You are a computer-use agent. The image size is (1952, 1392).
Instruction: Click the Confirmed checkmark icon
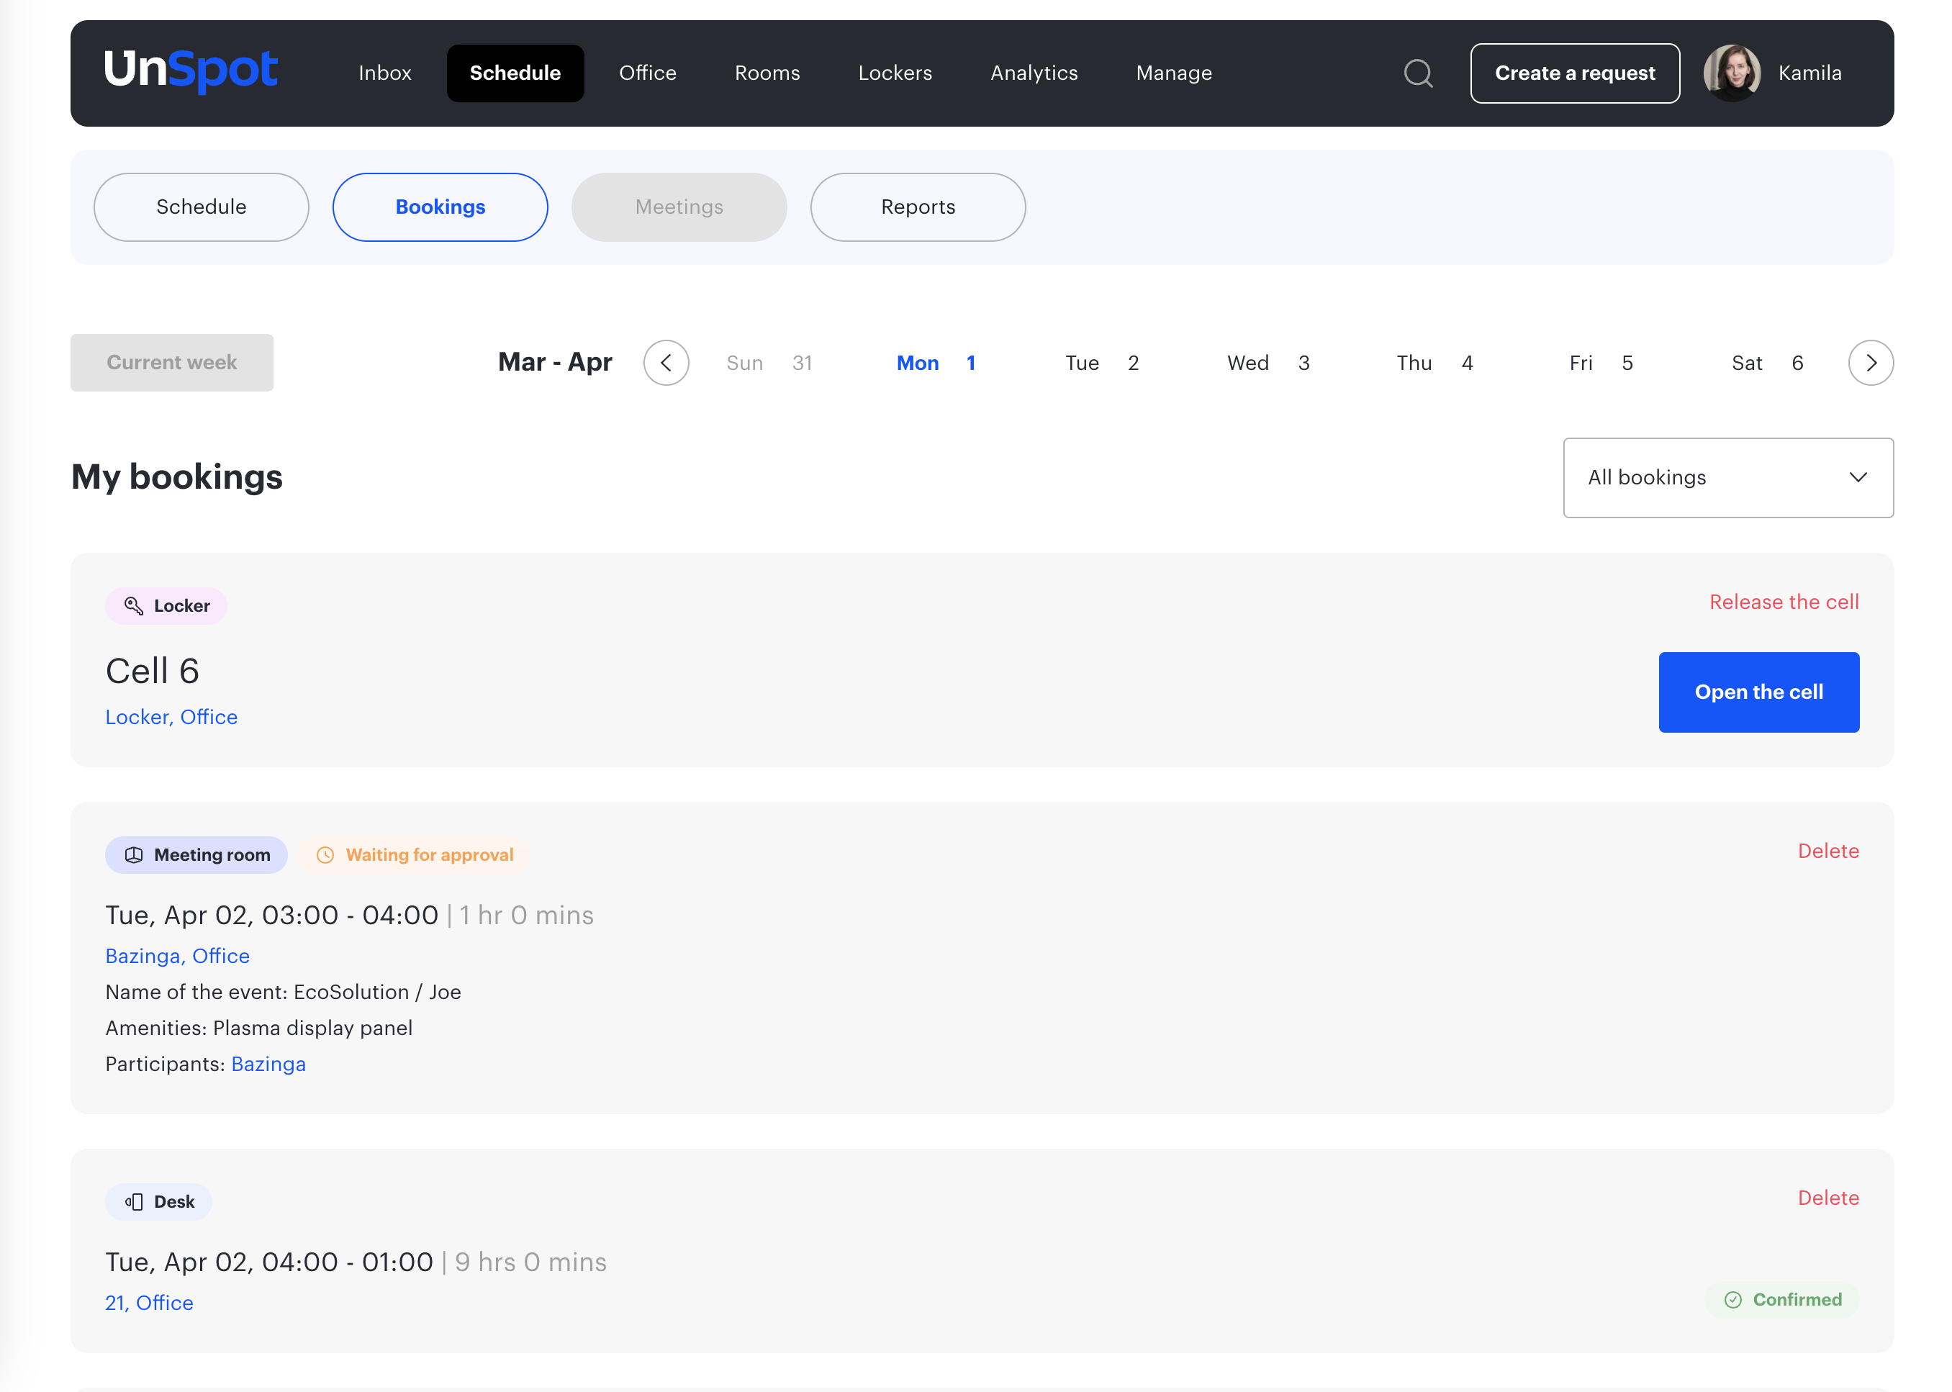pos(1732,1299)
